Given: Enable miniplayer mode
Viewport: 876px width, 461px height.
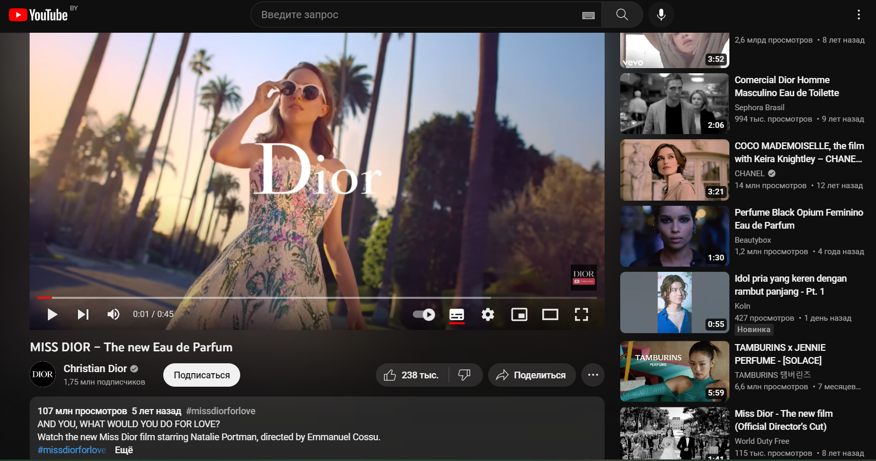Looking at the screenshot, I should [519, 314].
